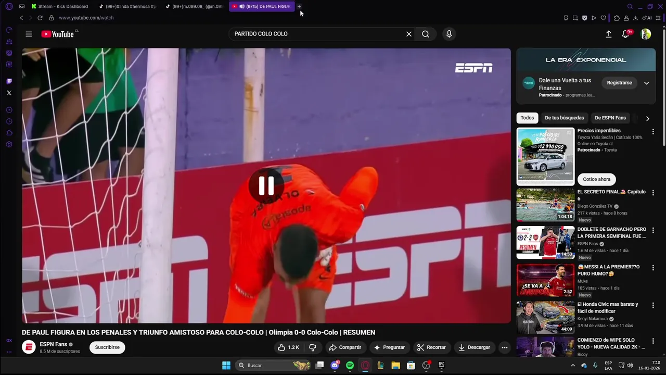The image size is (666, 375).
Task: Click Cotice ahora Toyota button
Action: pyautogui.click(x=596, y=179)
